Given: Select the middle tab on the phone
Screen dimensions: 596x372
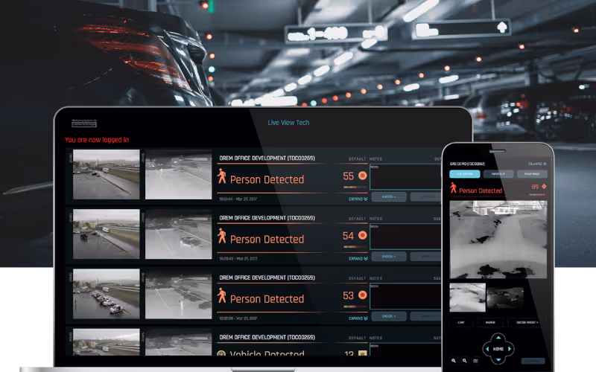Looking at the screenshot, I should (498, 174).
